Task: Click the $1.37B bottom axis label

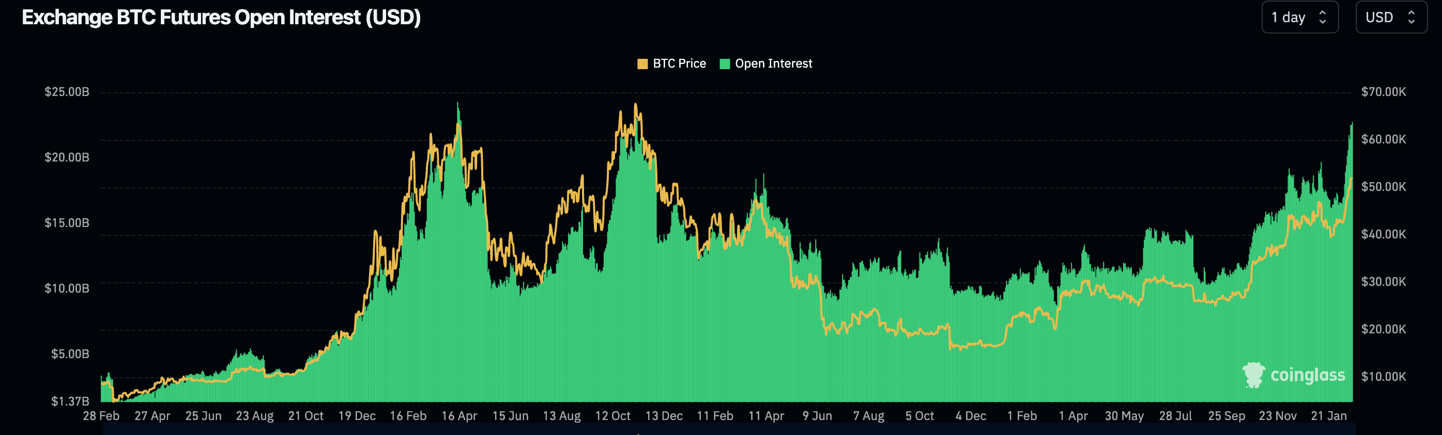Action: coord(70,401)
